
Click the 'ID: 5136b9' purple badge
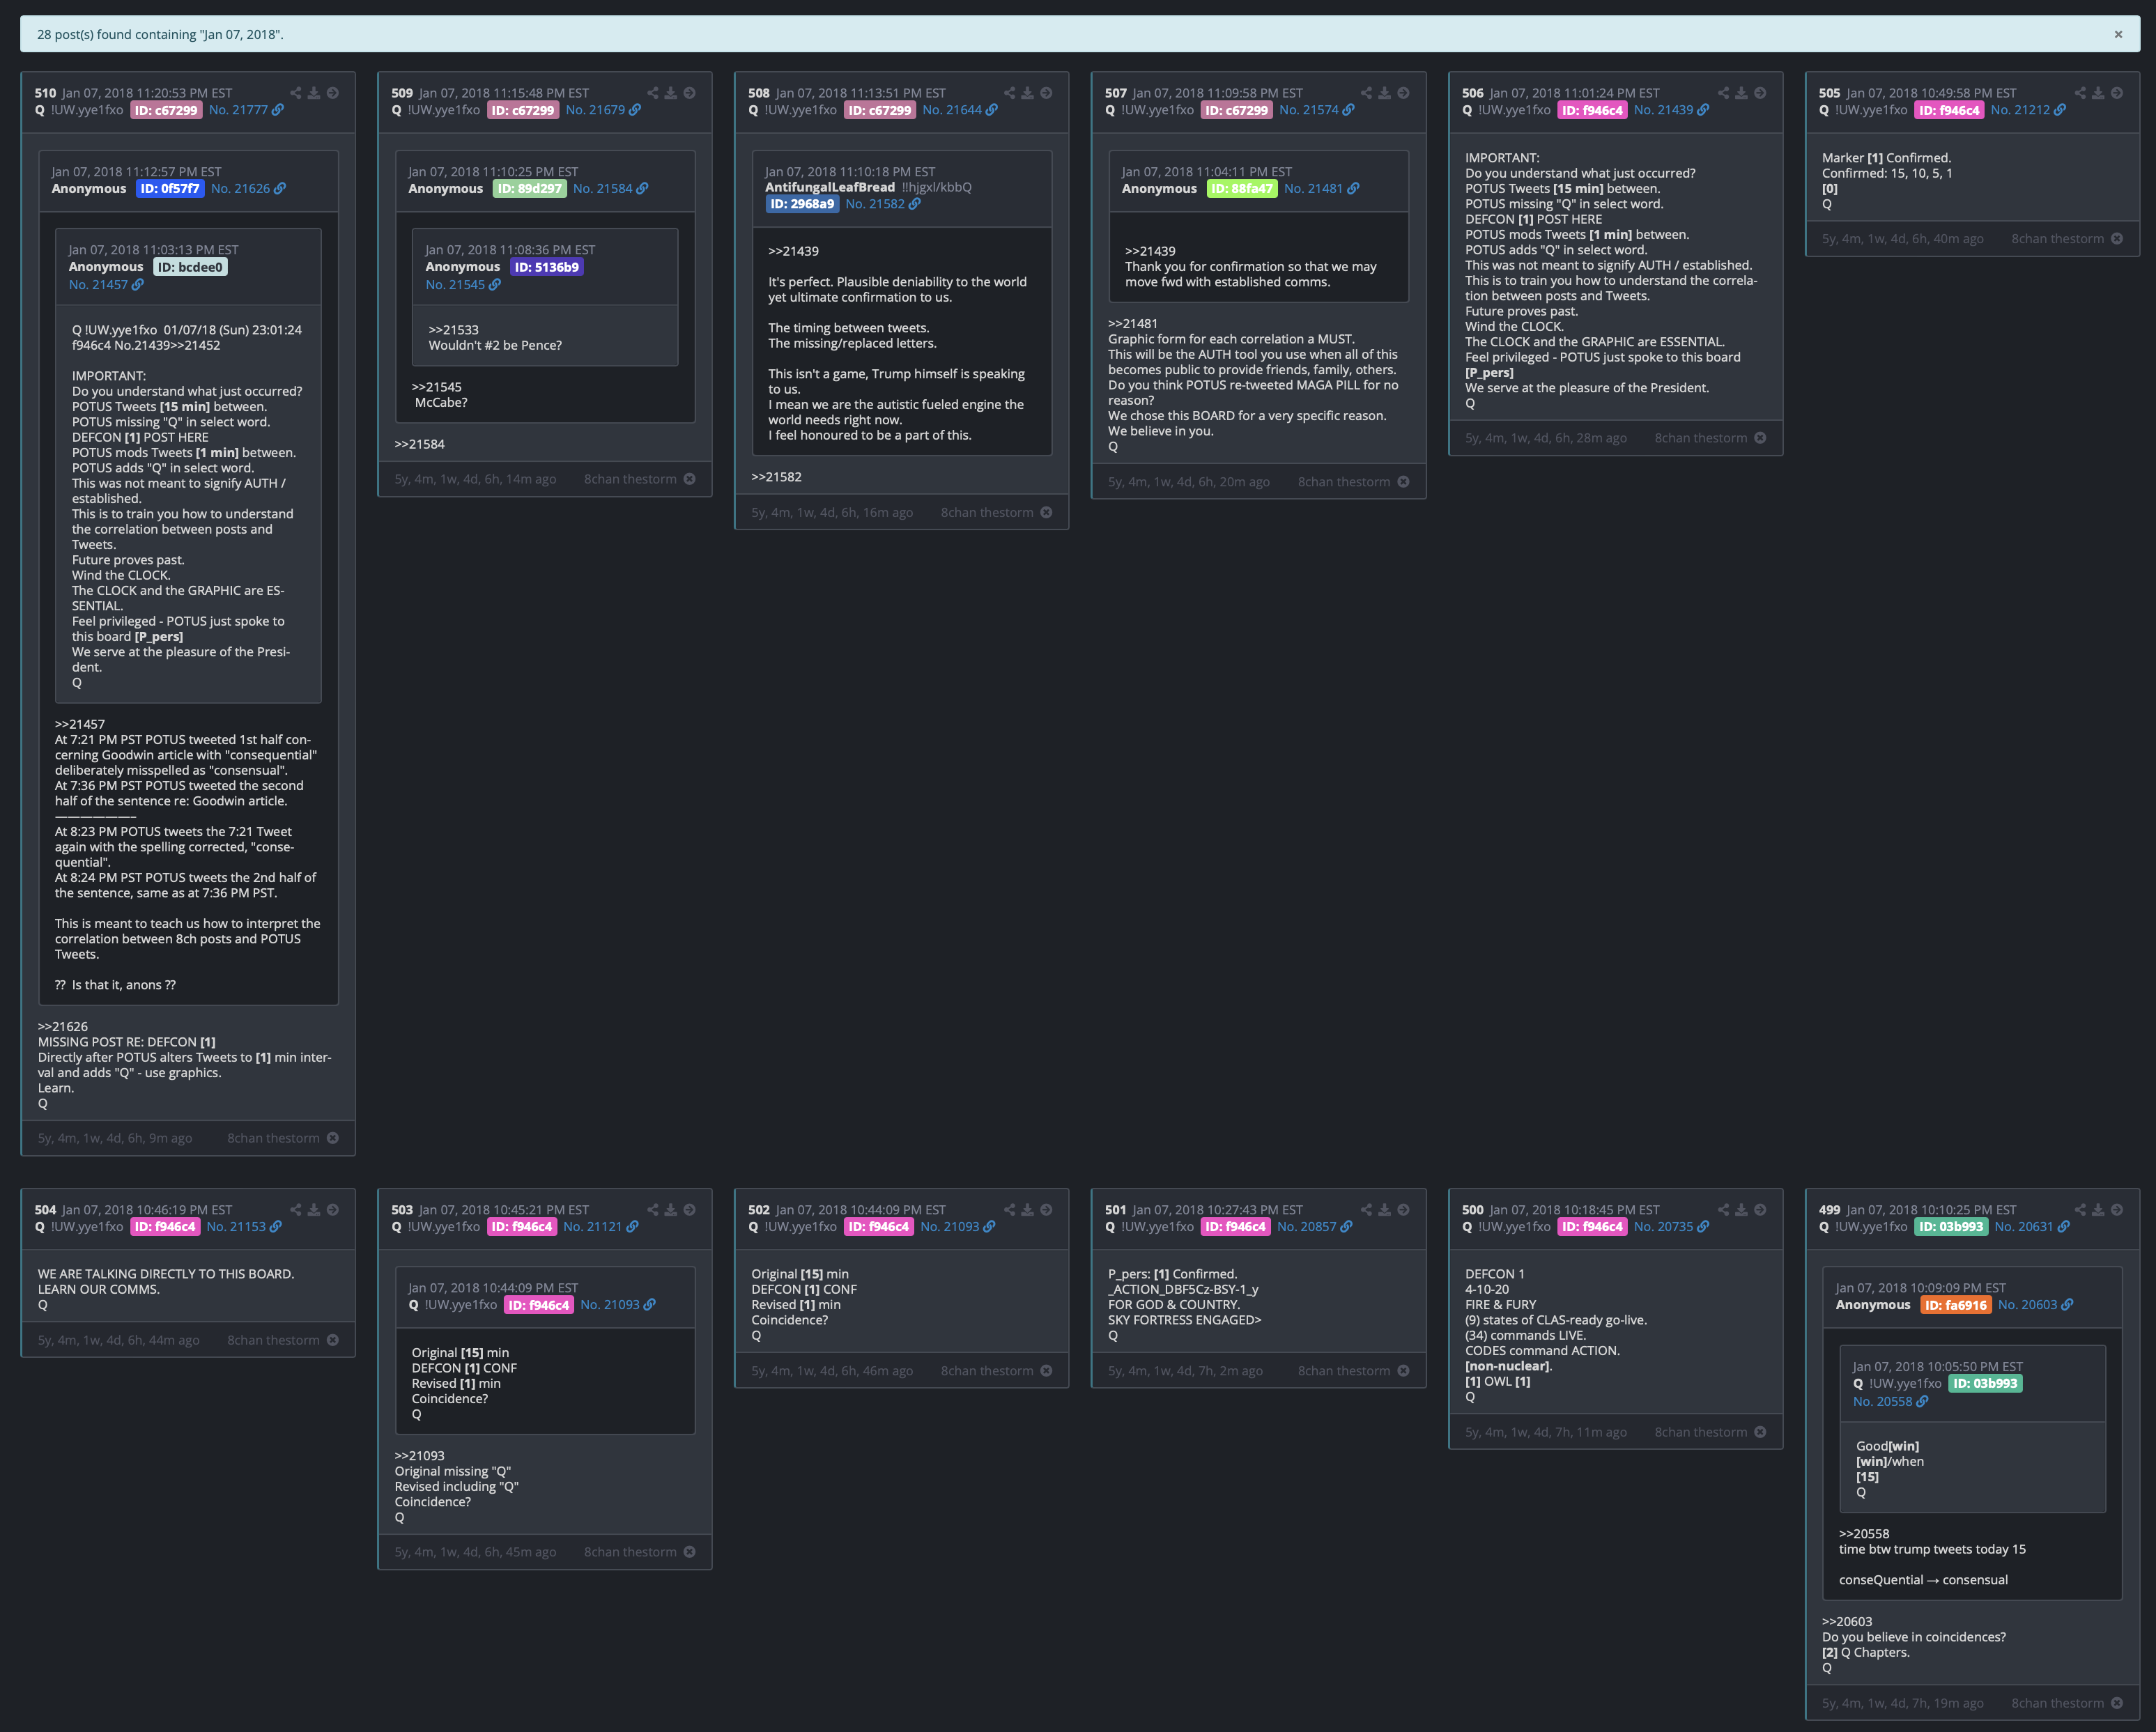[547, 267]
